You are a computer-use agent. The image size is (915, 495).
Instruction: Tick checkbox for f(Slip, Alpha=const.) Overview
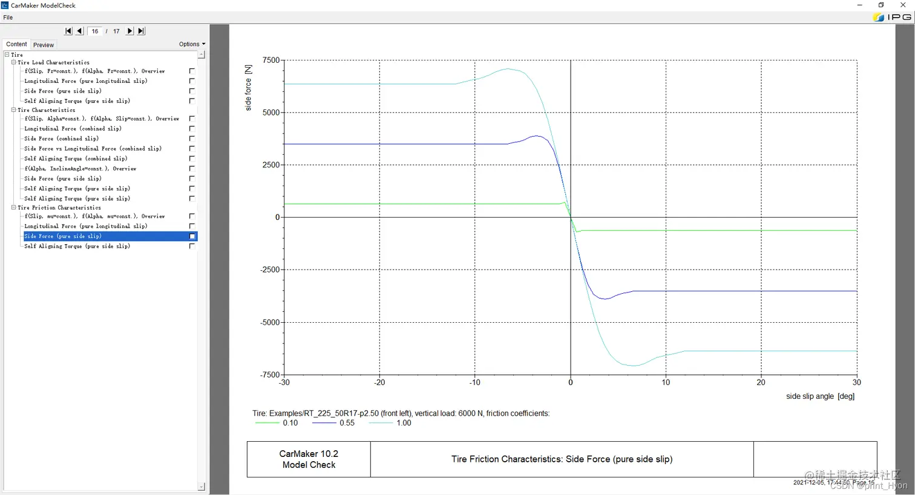192,118
